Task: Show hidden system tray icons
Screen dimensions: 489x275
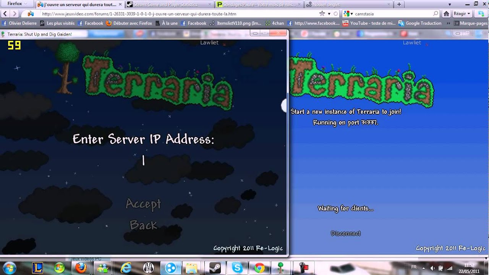Action: (423, 268)
